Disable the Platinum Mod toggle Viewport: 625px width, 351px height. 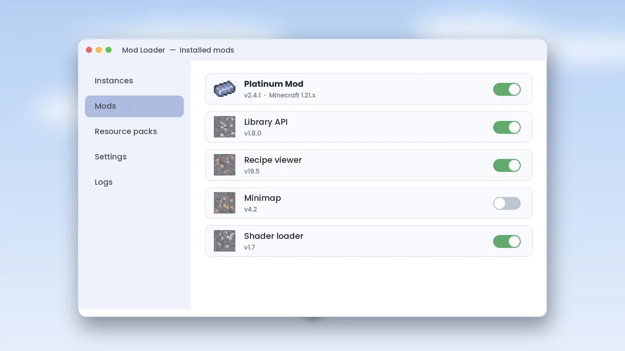507,89
